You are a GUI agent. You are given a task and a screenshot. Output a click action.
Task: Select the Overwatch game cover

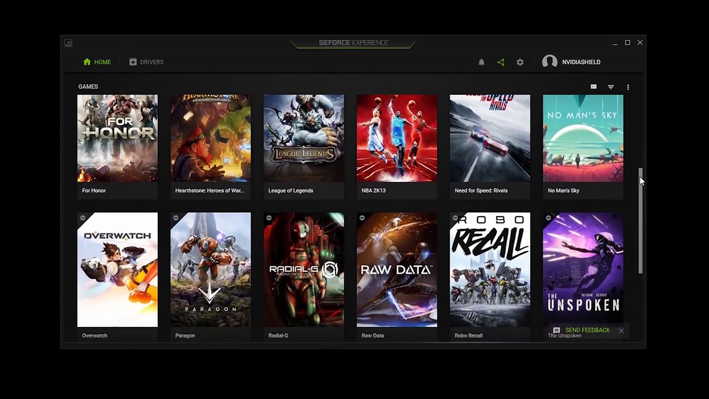pyautogui.click(x=117, y=270)
